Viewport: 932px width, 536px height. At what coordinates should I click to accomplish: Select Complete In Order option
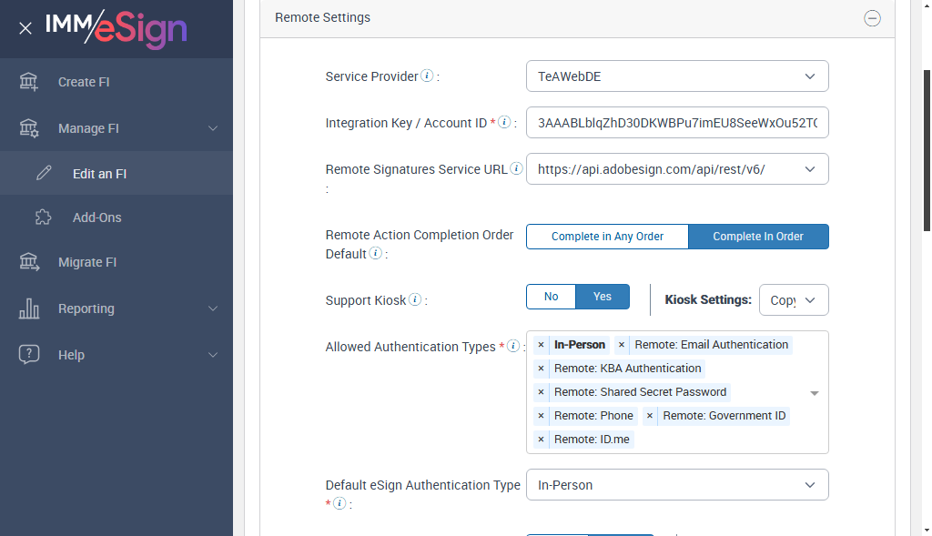pos(758,237)
